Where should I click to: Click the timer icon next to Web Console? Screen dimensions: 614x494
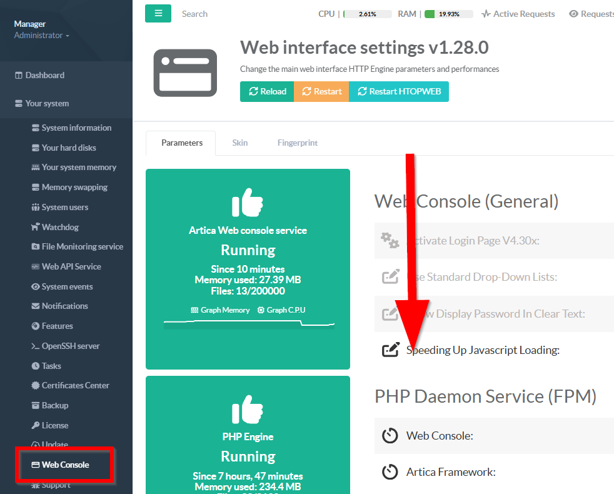390,436
